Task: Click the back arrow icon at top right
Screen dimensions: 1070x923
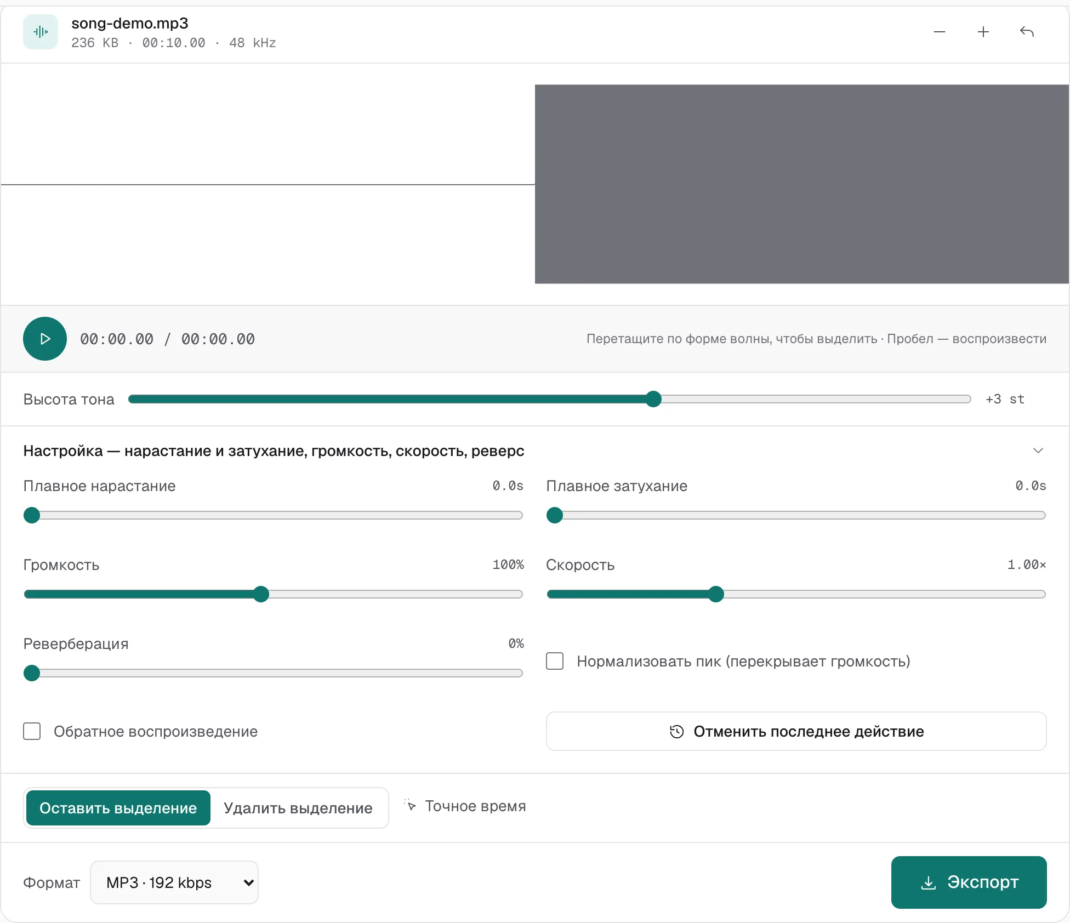Action: point(1027,32)
